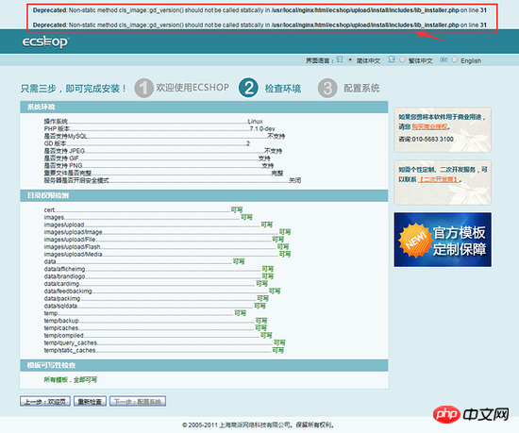Click the ECSHOP logo in header

[45, 42]
